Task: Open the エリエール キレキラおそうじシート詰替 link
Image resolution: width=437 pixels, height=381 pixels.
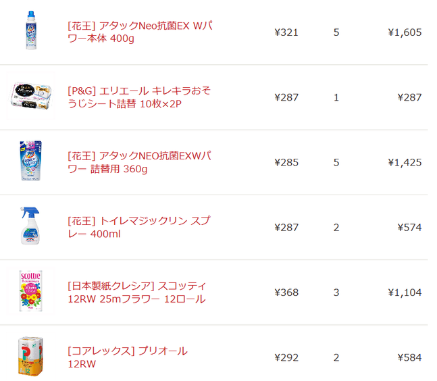Action: click(x=139, y=97)
